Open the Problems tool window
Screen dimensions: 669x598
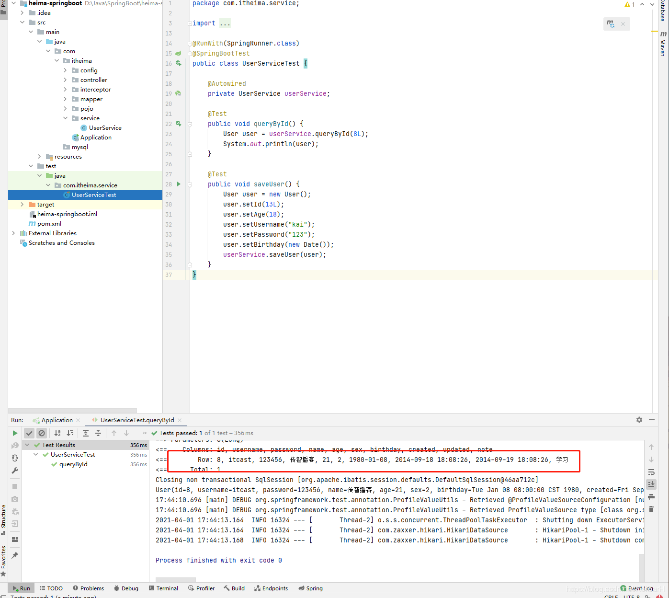88,588
